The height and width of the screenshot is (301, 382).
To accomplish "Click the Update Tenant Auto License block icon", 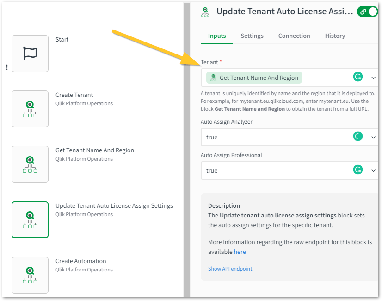I will [30, 220].
